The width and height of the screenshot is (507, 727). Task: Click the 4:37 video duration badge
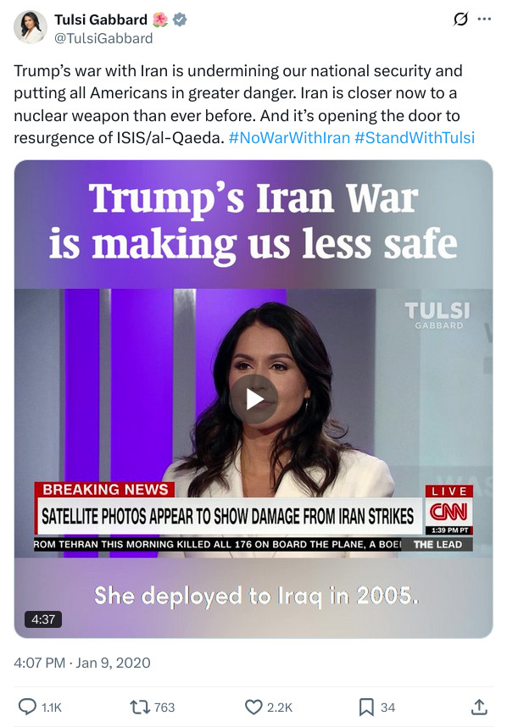pyautogui.click(x=43, y=619)
